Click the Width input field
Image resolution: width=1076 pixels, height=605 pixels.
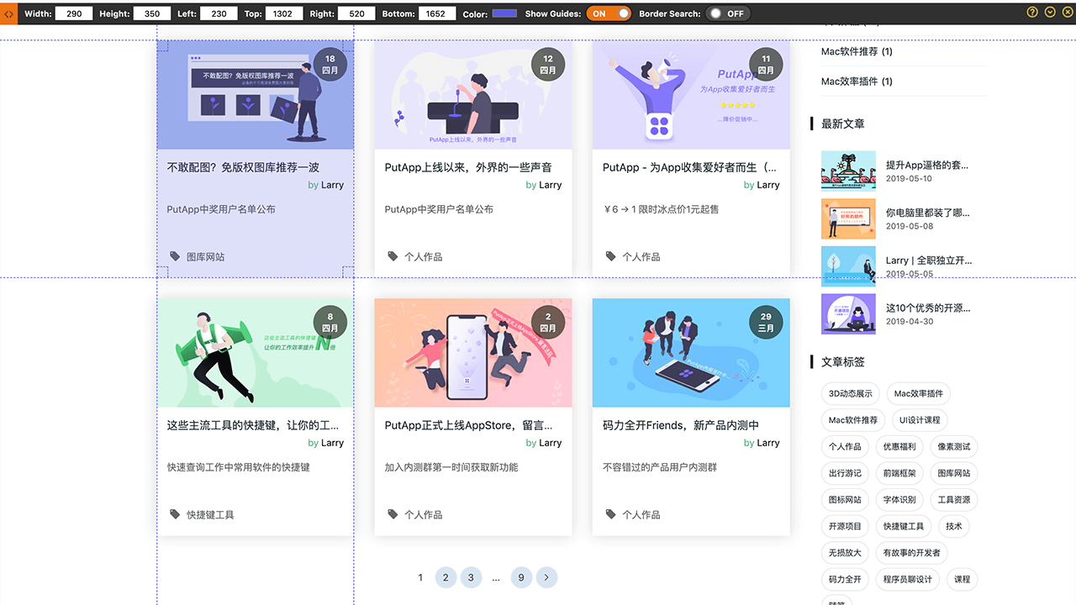(x=74, y=14)
